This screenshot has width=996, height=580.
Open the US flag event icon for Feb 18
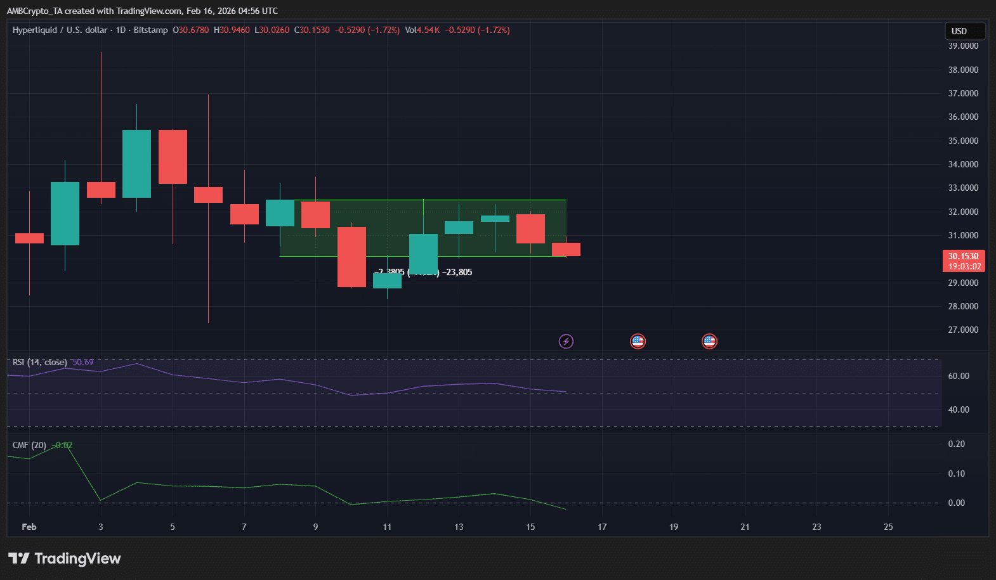(x=638, y=342)
